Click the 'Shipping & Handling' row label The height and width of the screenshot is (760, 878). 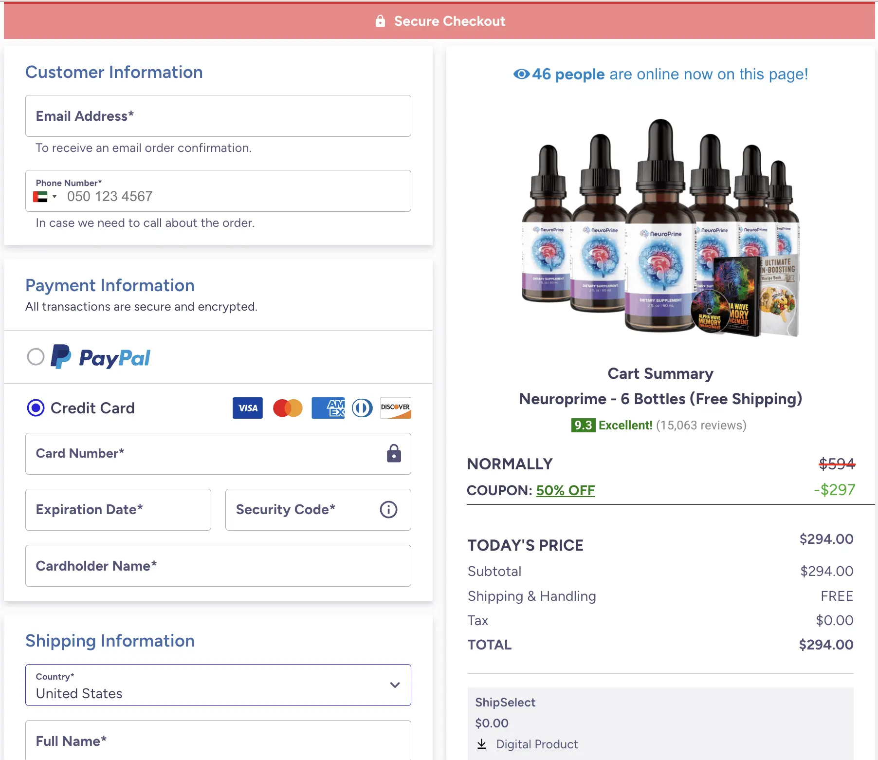[x=531, y=596]
